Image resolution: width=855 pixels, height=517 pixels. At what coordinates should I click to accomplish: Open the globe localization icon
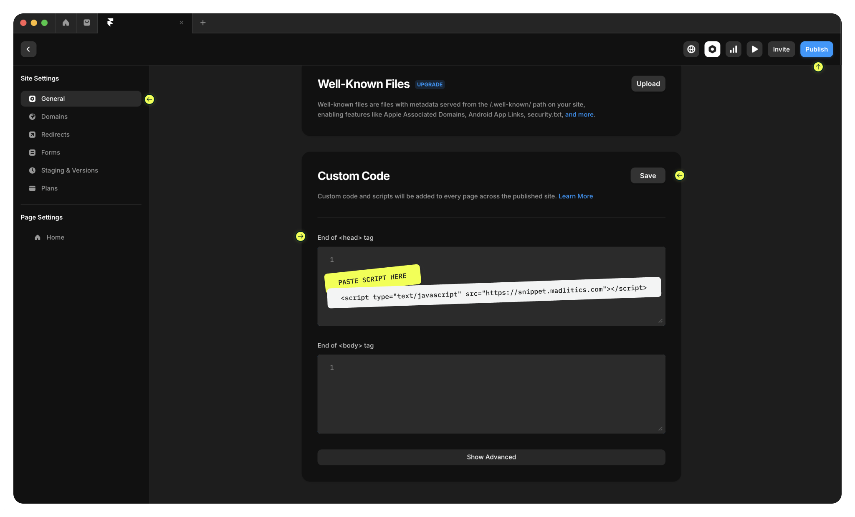691,49
